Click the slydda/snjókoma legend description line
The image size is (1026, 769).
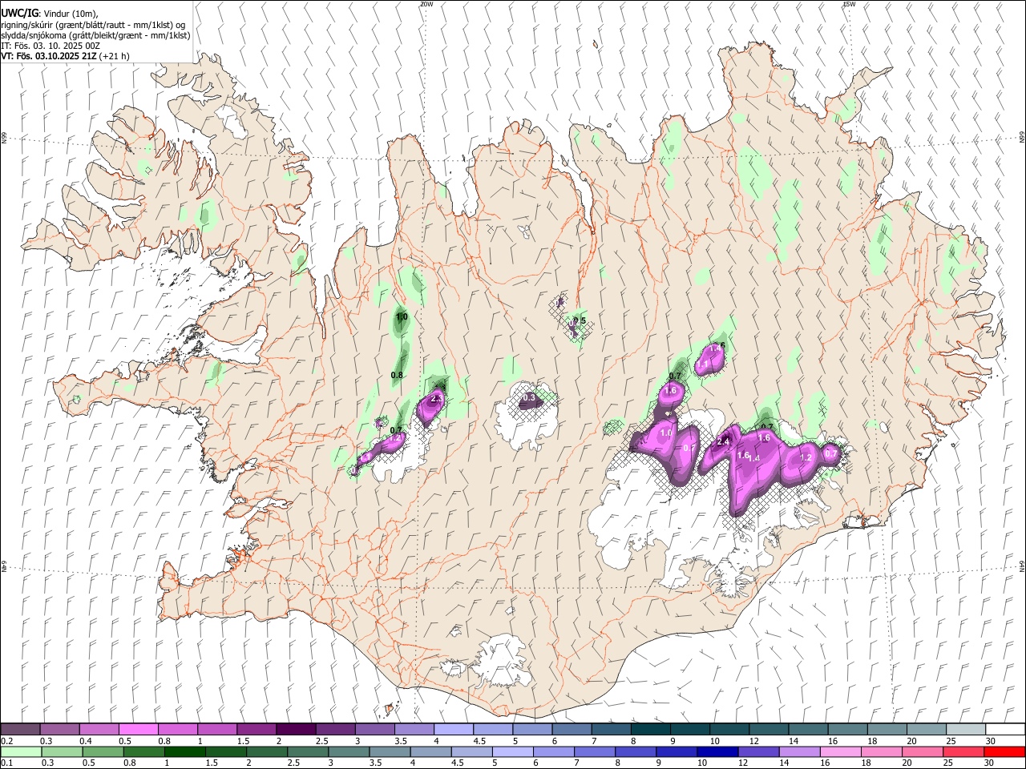(x=95, y=35)
